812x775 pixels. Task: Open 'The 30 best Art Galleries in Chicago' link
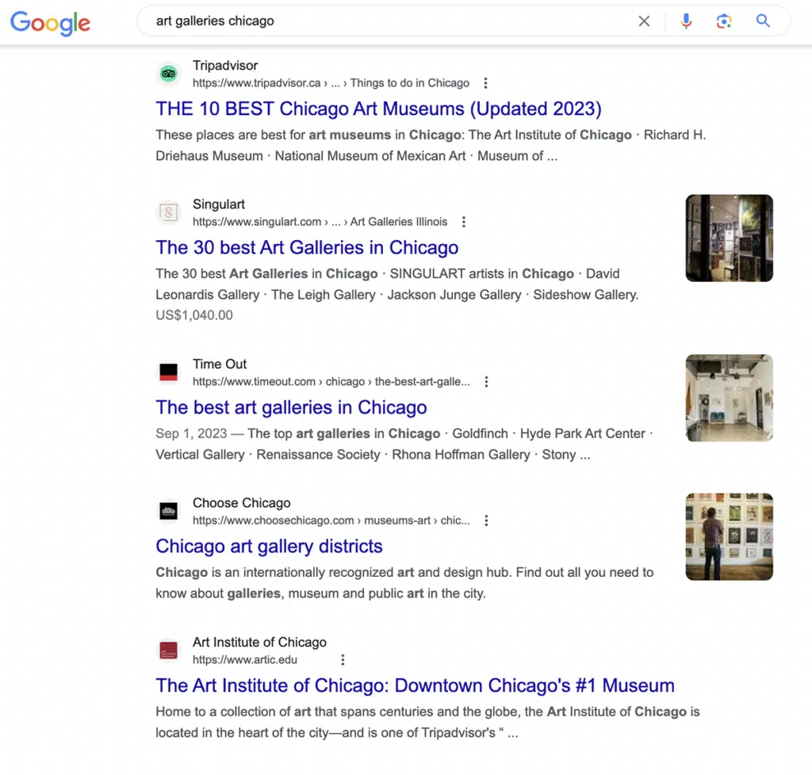(x=307, y=248)
